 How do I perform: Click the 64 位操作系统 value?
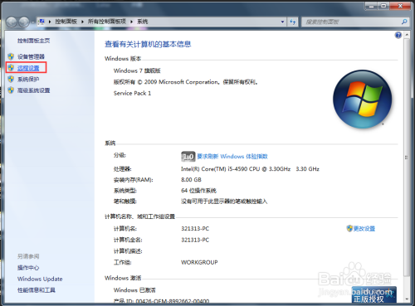[198, 191]
